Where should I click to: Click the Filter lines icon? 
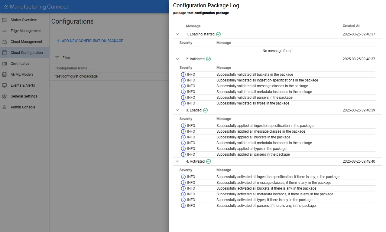(x=57, y=58)
